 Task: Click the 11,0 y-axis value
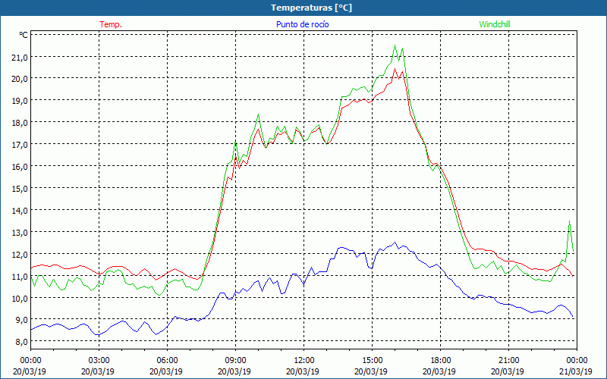pyautogui.click(x=20, y=277)
